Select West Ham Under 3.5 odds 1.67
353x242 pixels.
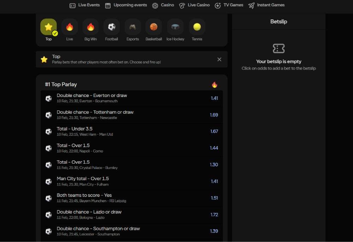pos(214,131)
